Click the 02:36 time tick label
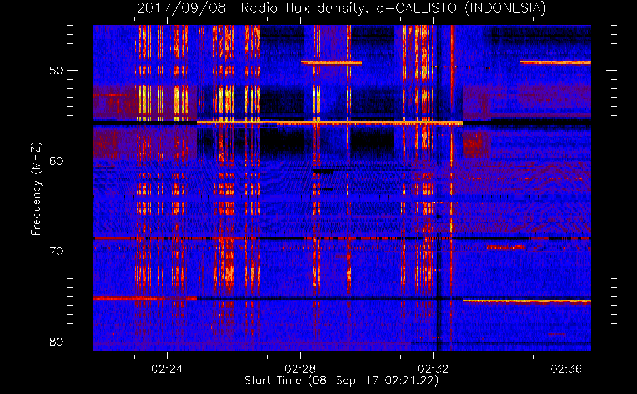 (x=567, y=369)
